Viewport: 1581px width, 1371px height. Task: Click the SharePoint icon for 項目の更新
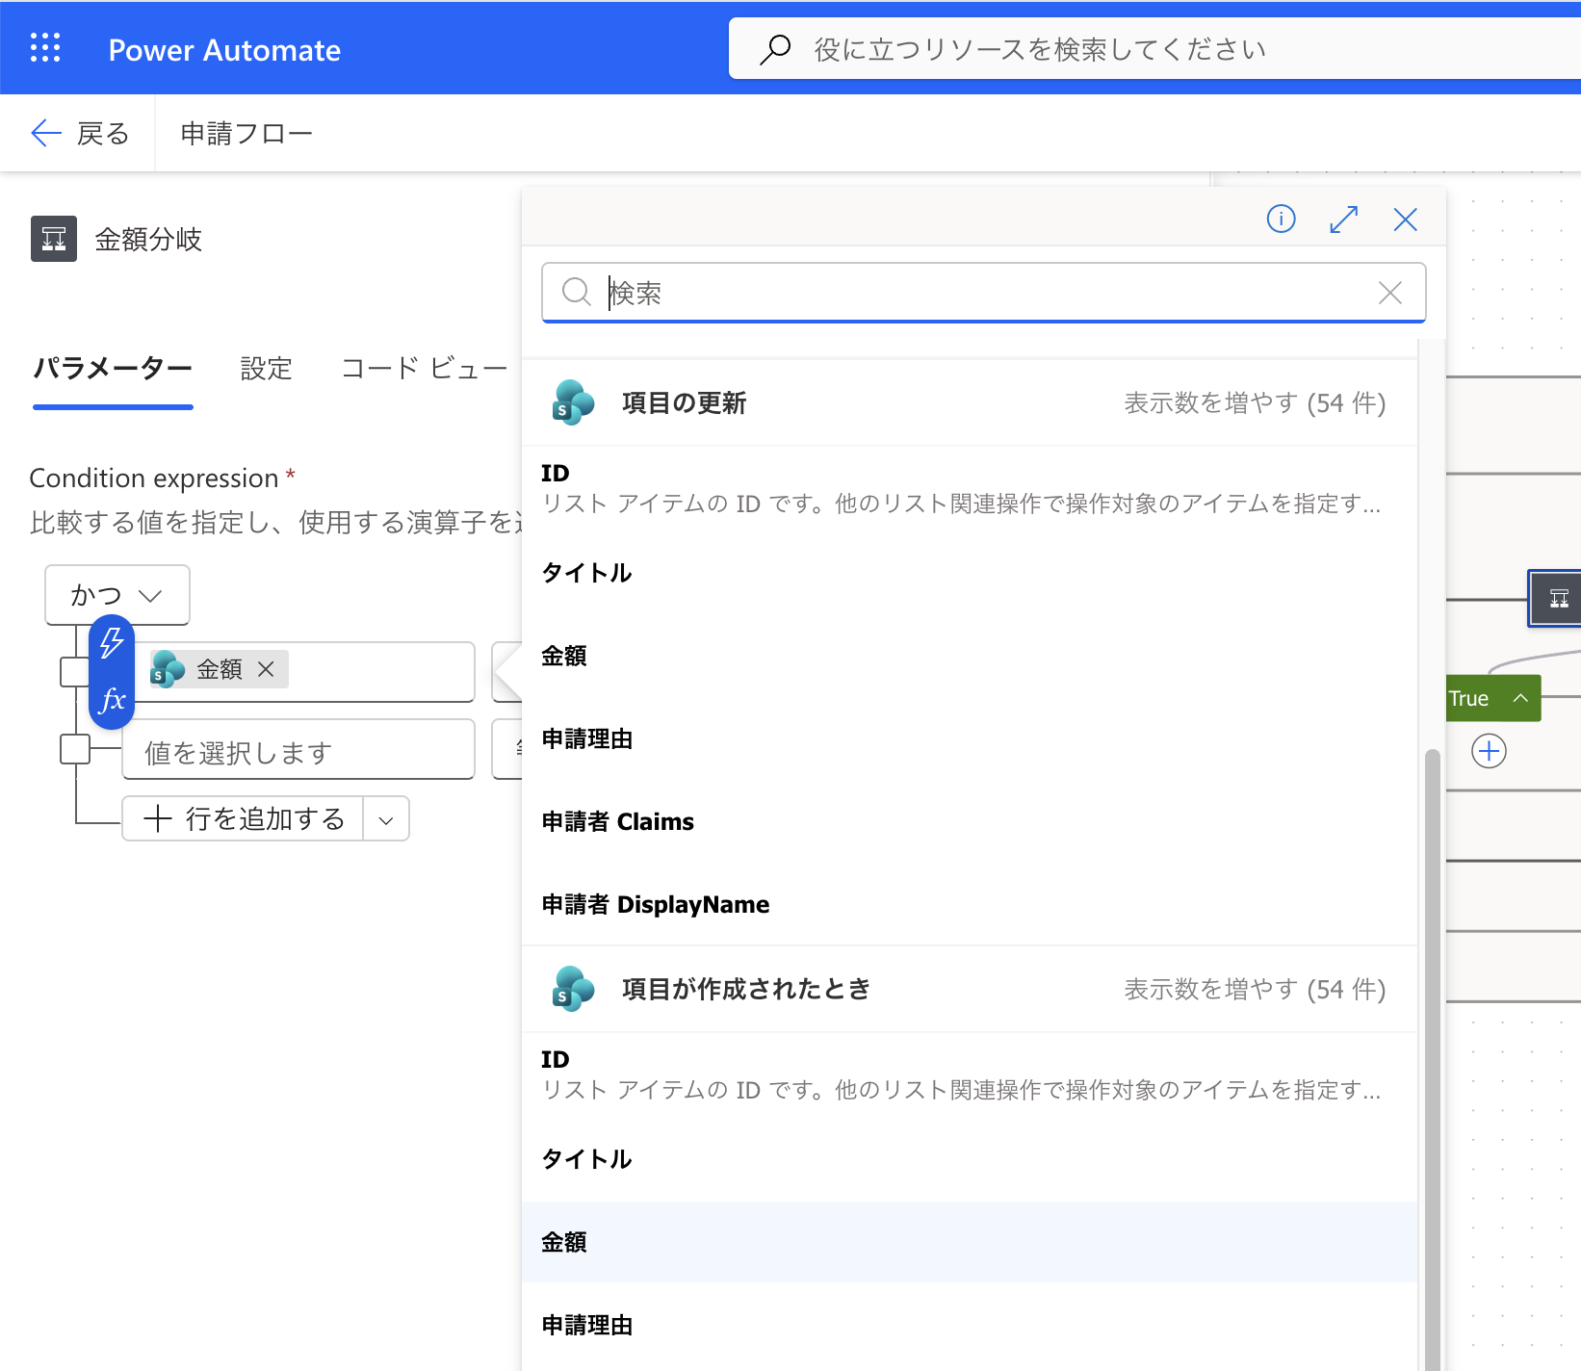point(573,402)
